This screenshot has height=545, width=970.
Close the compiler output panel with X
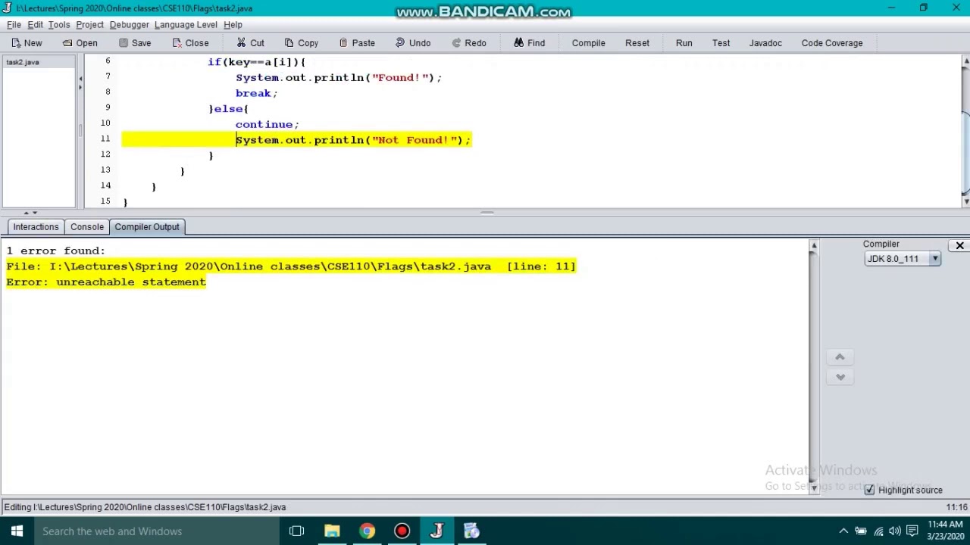pos(959,245)
